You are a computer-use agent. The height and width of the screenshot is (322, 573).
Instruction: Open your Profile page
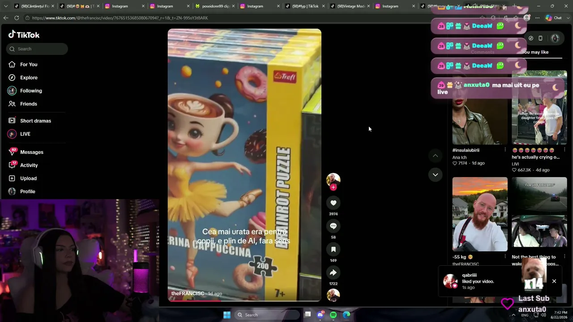(x=27, y=191)
